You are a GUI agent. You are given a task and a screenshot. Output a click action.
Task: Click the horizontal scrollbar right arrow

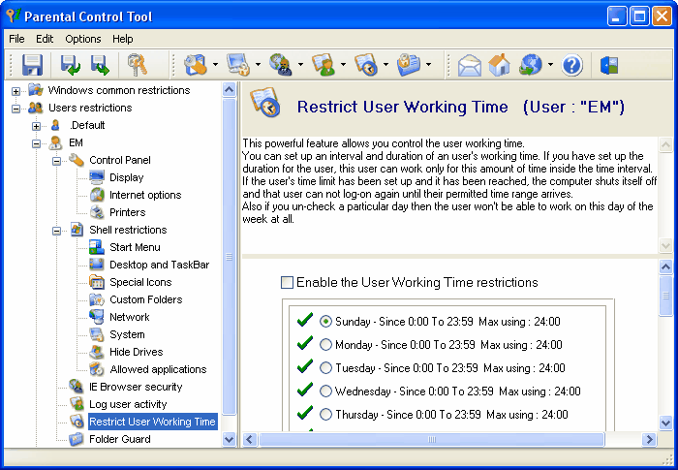point(649,440)
